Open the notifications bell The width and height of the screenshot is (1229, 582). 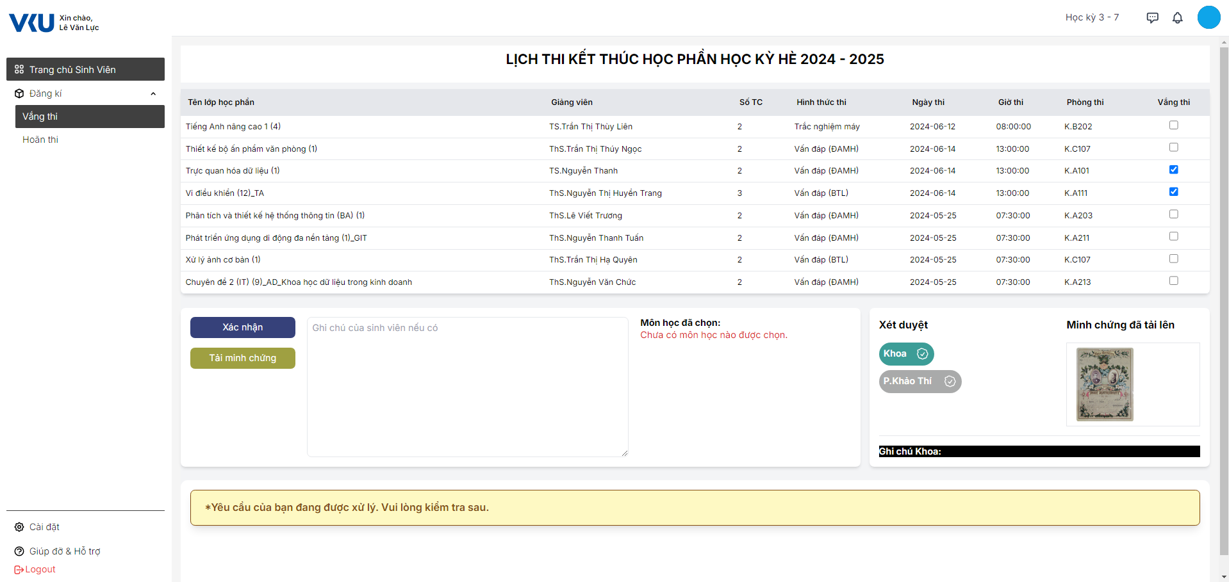tap(1177, 18)
